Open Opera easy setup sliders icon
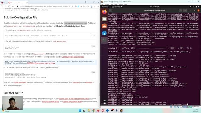201x113 pixels. click(98, 6)
